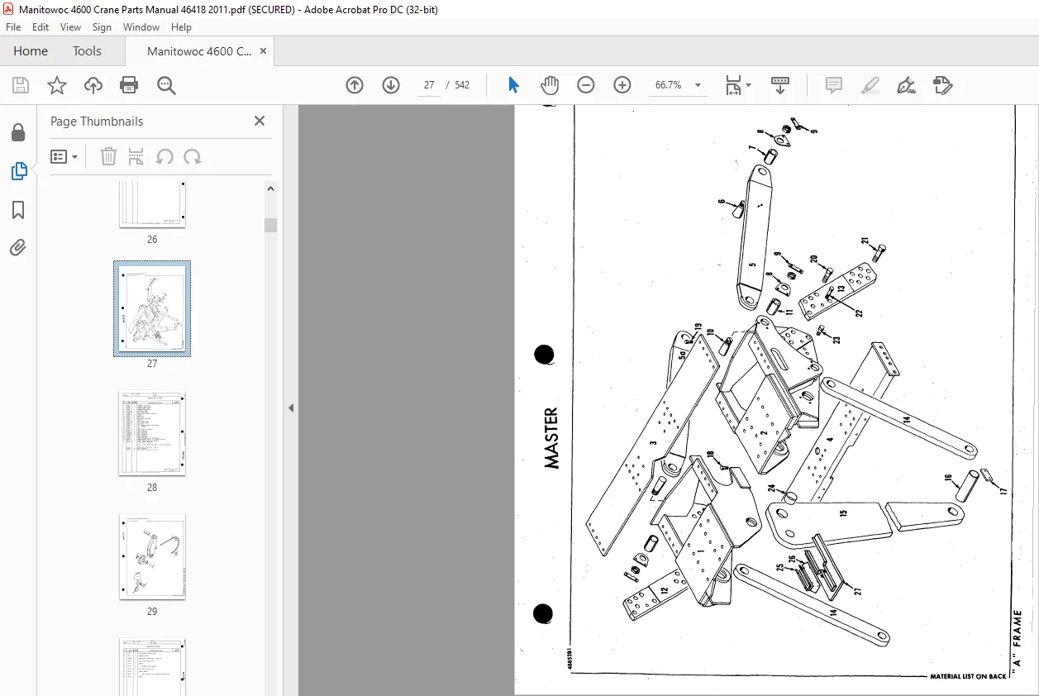The width and height of the screenshot is (1039, 696).
Task: Open the View menu
Action: tap(70, 27)
